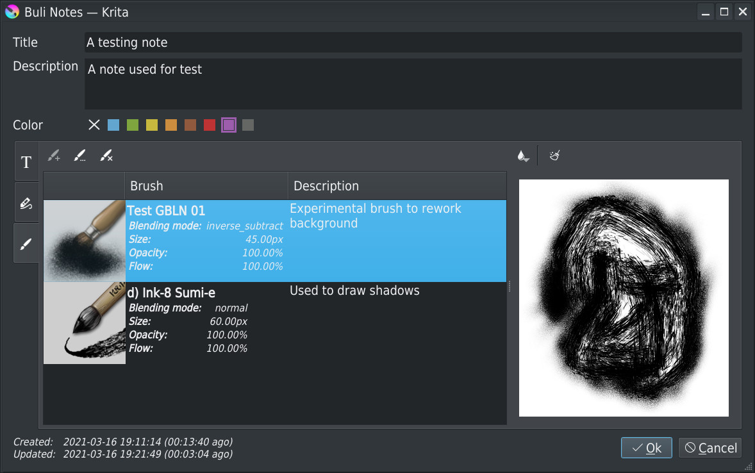
Task: Click the splitter handle beside brush list
Action: pyautogui.click(x=510, y=286)
